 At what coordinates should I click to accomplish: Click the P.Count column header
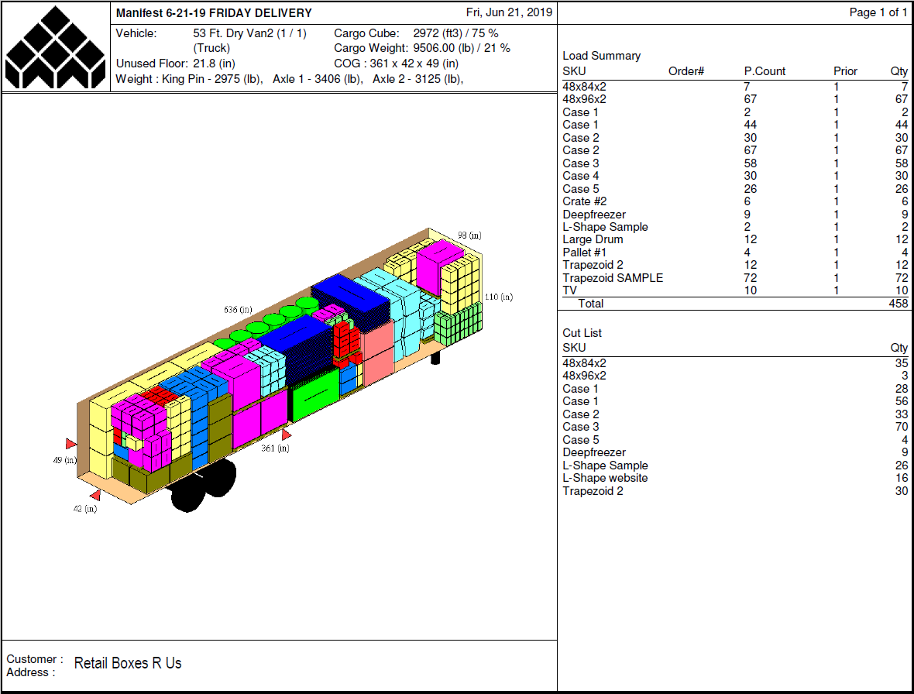coord(765,71)
